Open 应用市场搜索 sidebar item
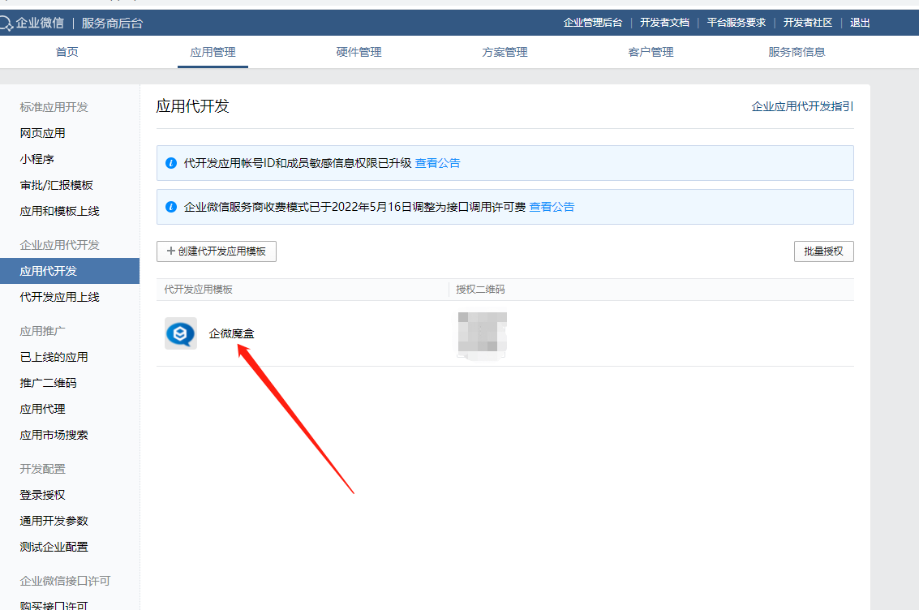 (54, 435)
